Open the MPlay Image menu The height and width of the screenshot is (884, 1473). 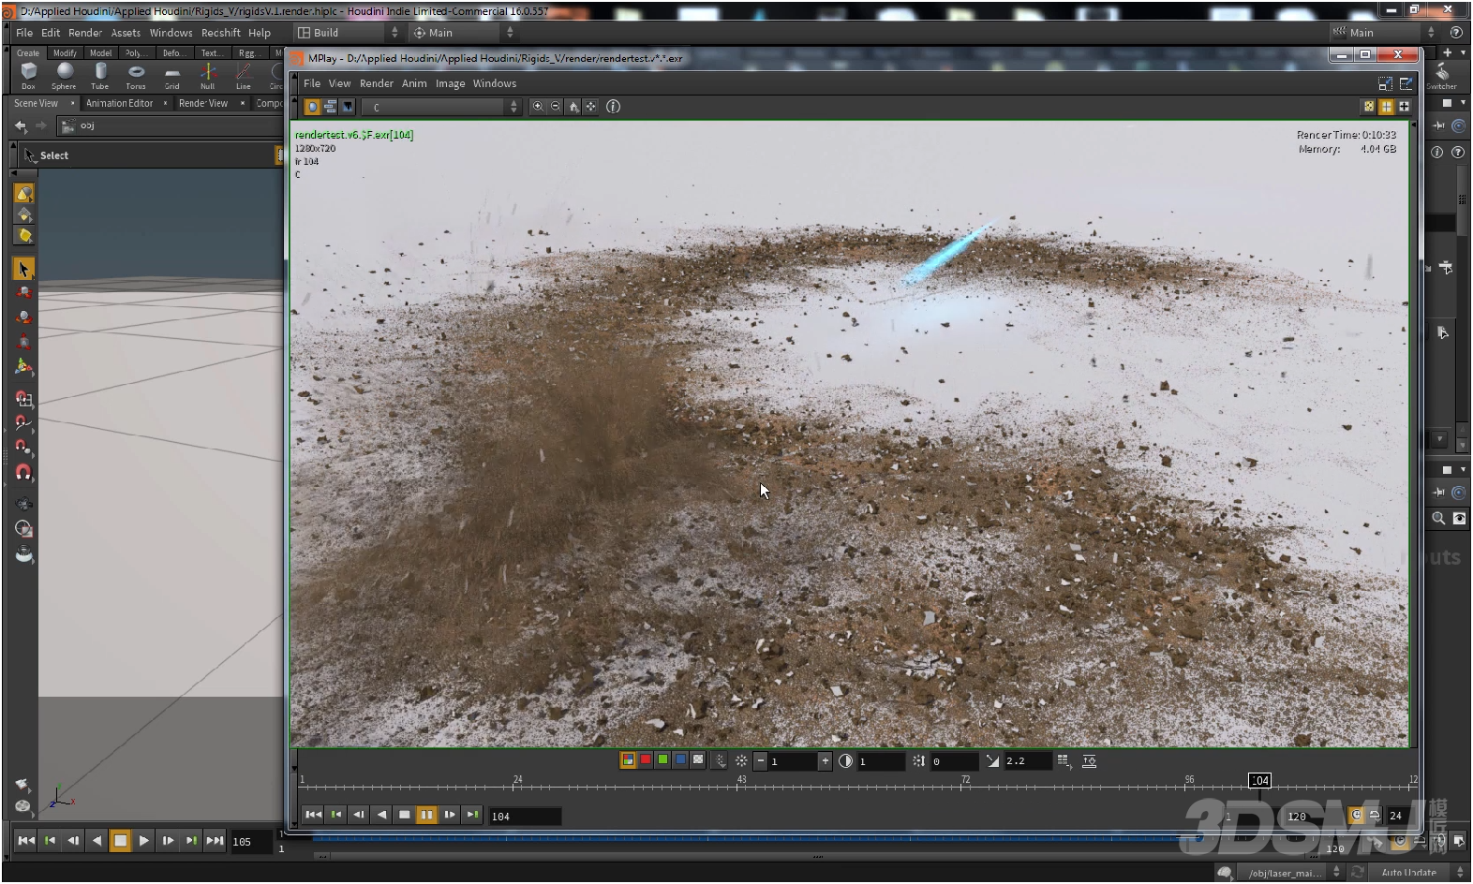[450, 83]
